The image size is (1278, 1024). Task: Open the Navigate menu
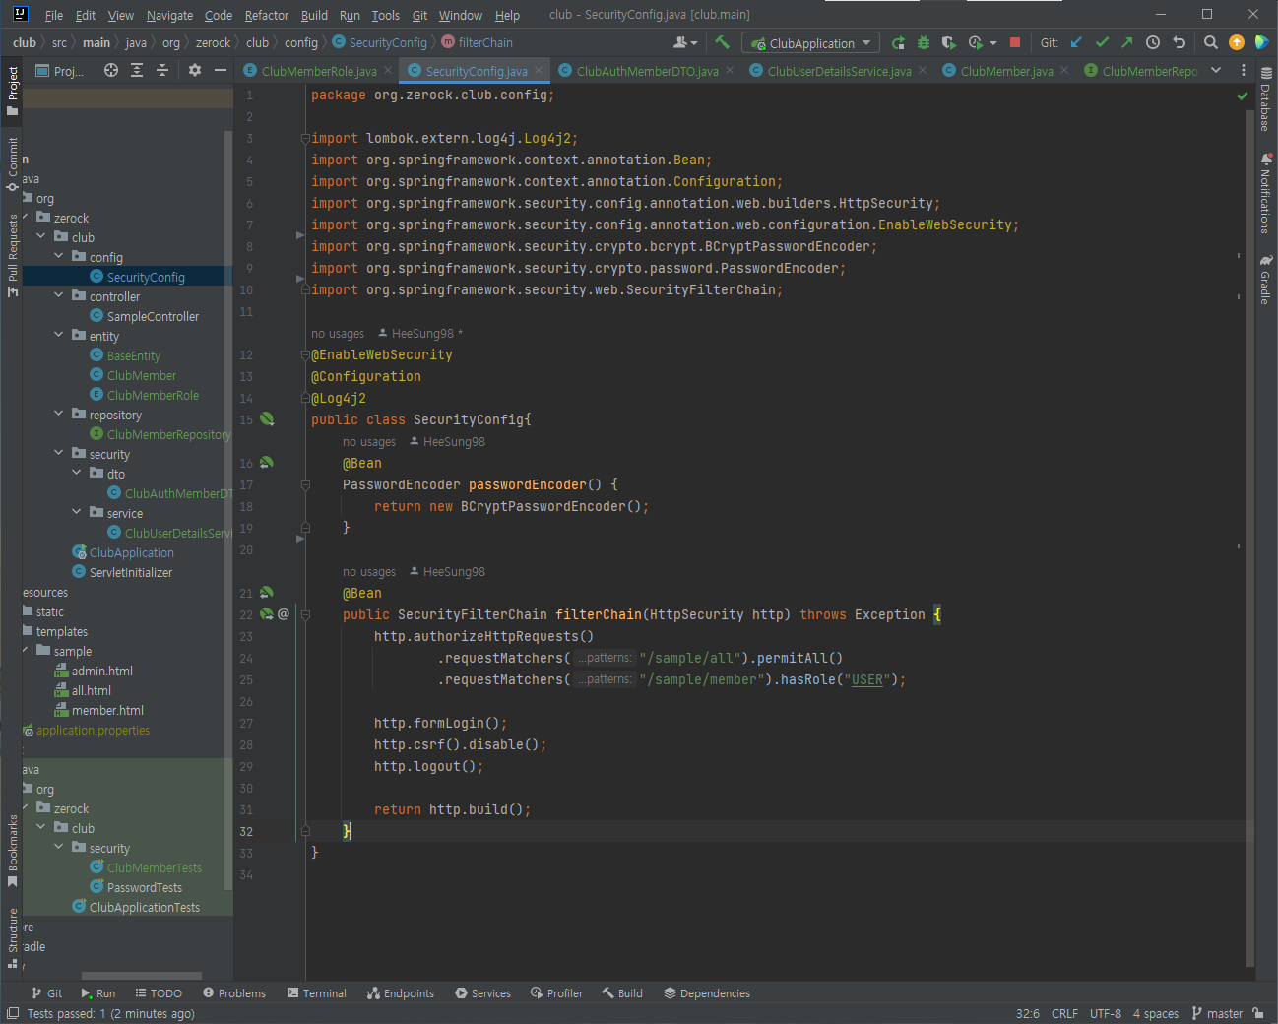[169, 15]
